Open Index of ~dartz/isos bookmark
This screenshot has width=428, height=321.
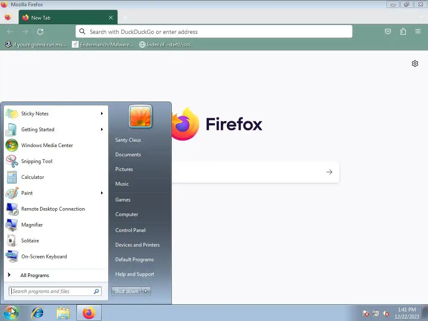point(165,44)
